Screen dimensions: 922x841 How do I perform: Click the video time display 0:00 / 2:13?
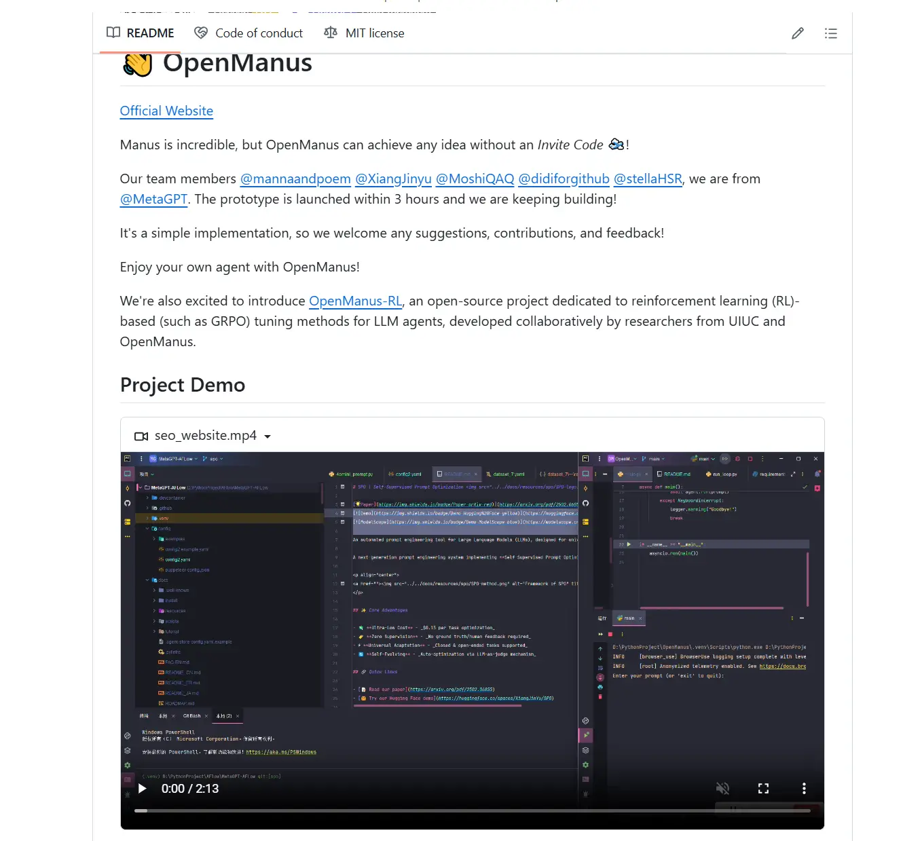click(190, 789)
